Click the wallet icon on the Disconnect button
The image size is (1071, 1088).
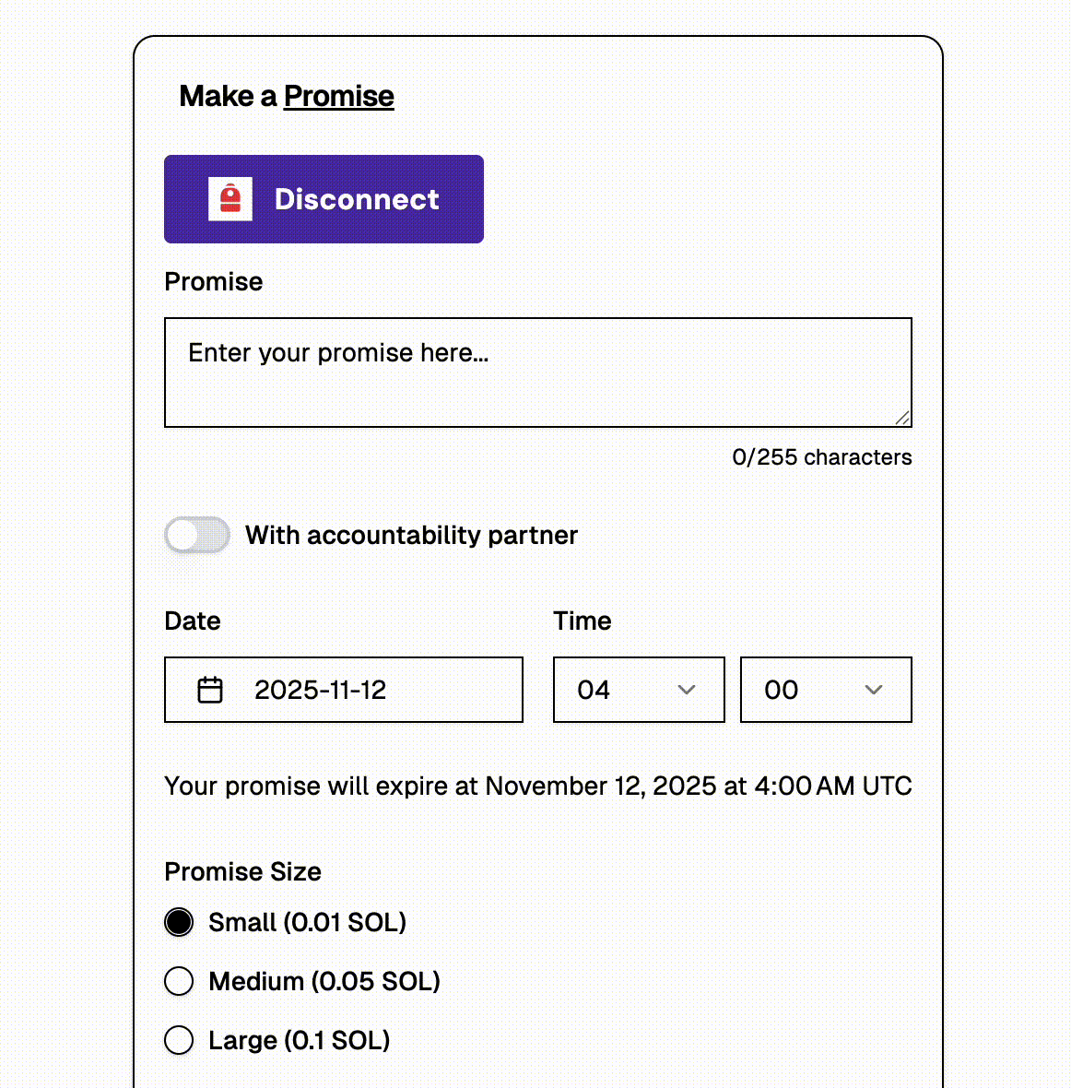coord(229,198)
